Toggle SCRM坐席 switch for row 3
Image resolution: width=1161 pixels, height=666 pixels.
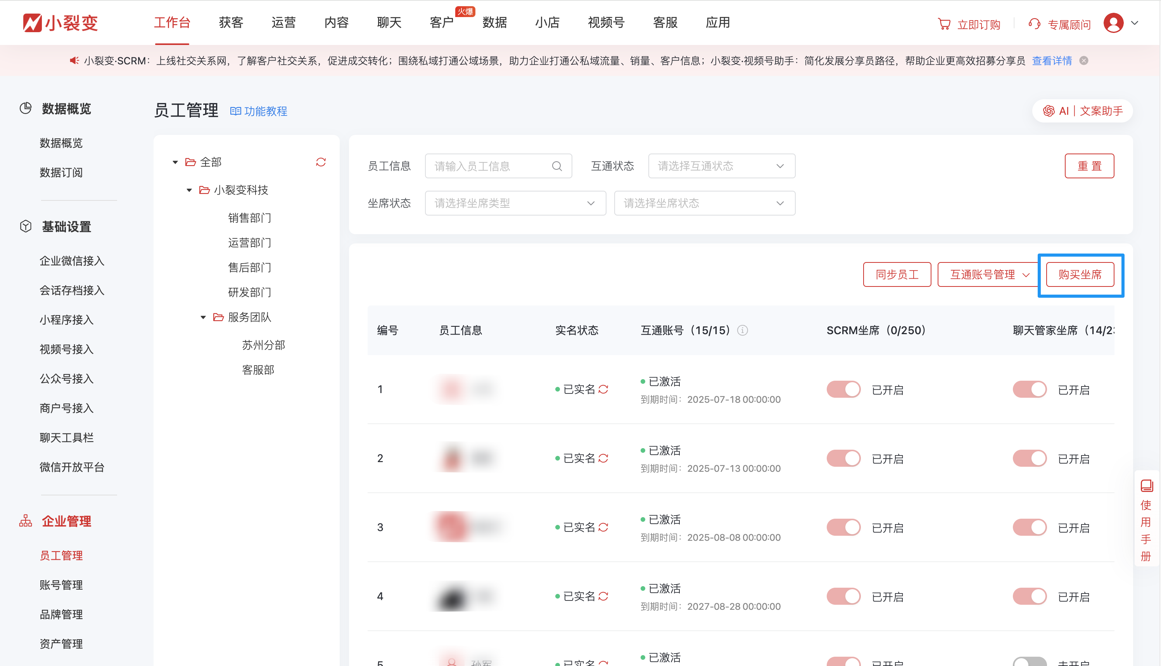click(843, 527)
